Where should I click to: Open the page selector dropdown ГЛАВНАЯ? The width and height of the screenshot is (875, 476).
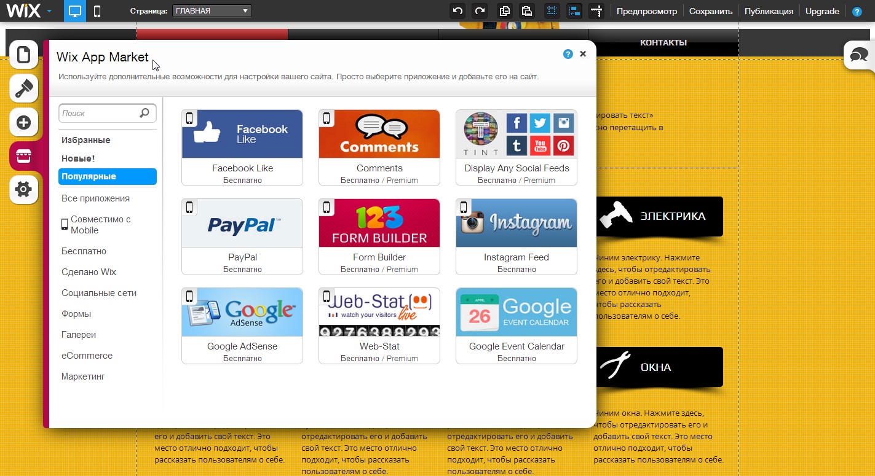(212, 11)
